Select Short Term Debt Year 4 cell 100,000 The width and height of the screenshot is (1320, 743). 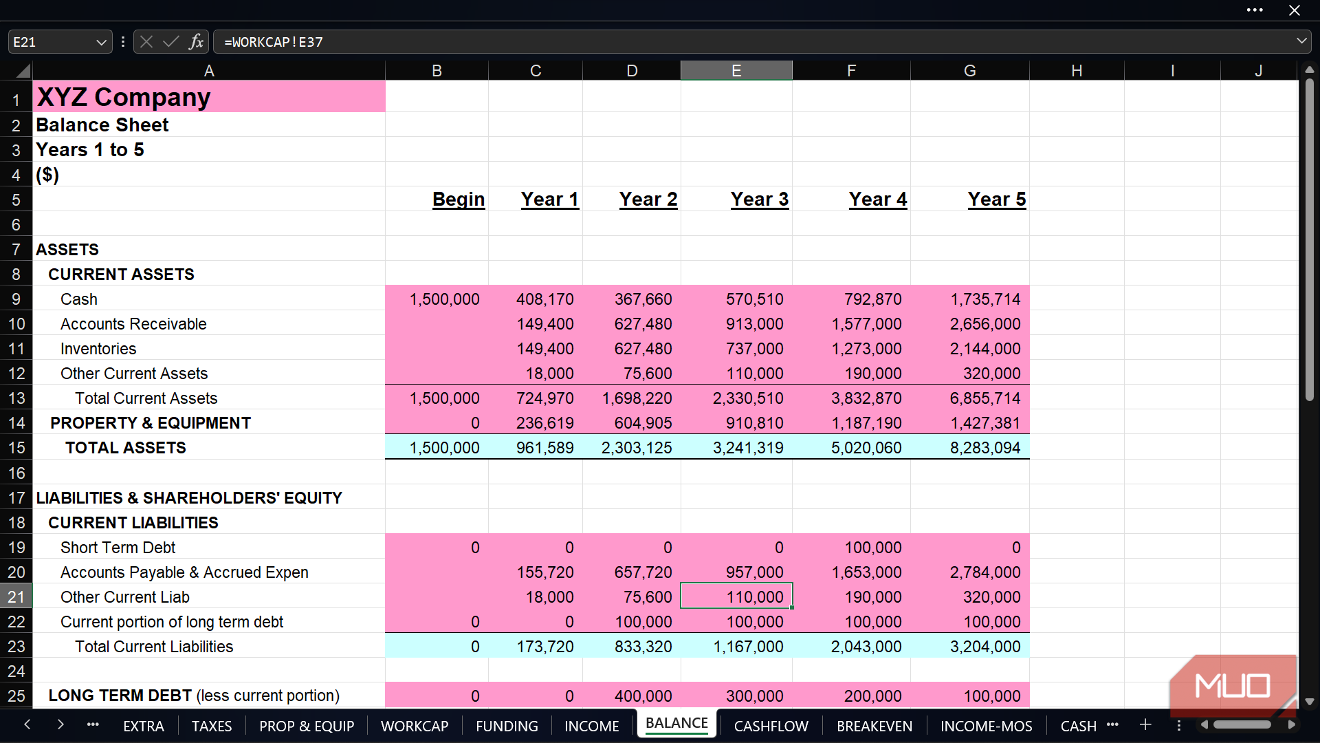click(851, 548)
